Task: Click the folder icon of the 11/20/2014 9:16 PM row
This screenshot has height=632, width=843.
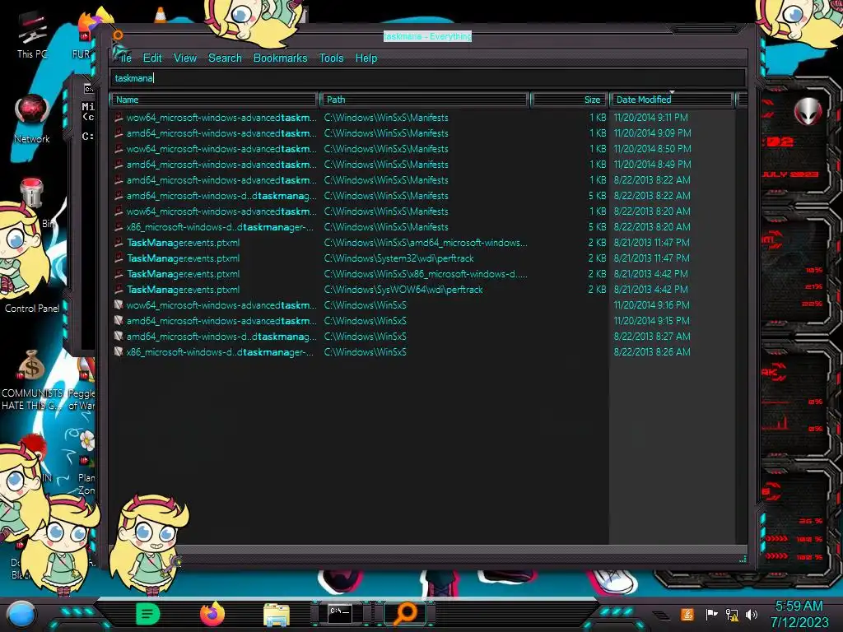Action: click(119, 305)
